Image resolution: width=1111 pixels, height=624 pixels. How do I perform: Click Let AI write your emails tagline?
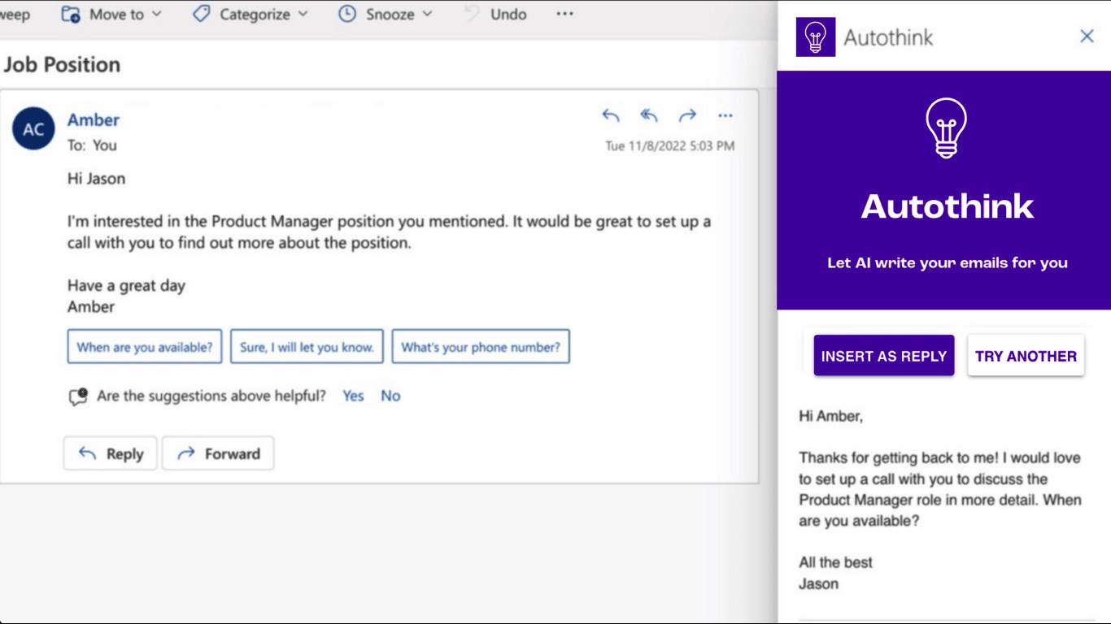point(948,263)
